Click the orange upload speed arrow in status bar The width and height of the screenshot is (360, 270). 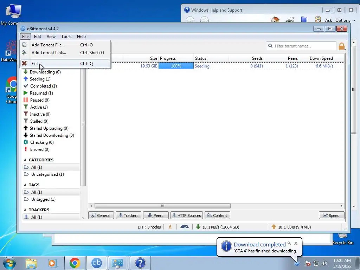pyautogui.click(x=274, y=227)
